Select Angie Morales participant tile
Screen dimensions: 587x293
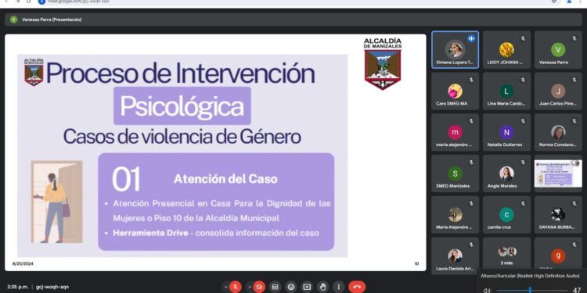pos(506,173)
